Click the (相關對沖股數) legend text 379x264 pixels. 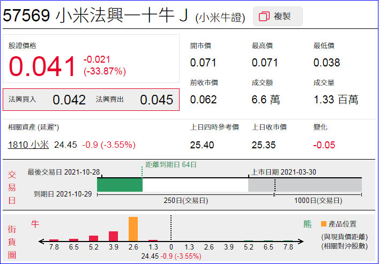[x=345, y=246]
